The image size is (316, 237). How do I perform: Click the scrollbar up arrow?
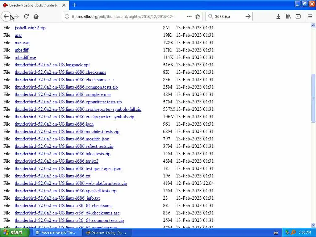(313, 26)
